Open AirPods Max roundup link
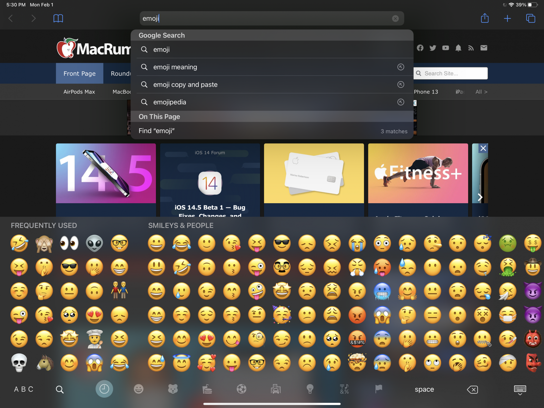The height and width of the screenshot is (408, 544). click(x=79, y=92)
